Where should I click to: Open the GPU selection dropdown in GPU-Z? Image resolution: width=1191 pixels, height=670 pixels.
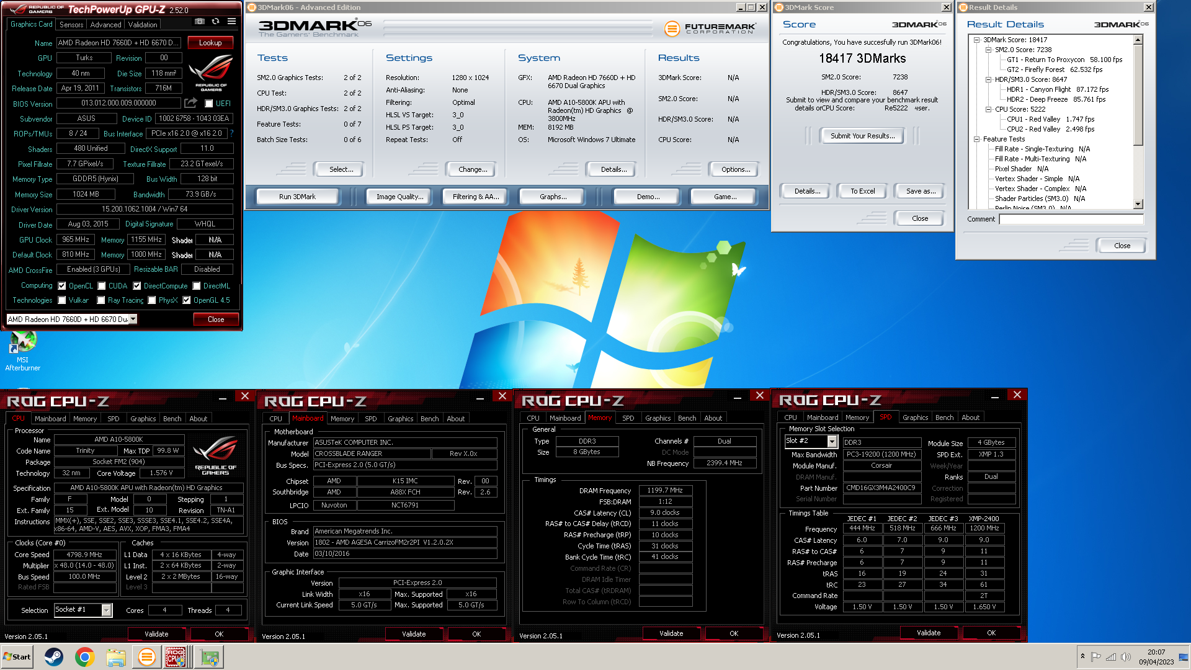click(133, 319)
